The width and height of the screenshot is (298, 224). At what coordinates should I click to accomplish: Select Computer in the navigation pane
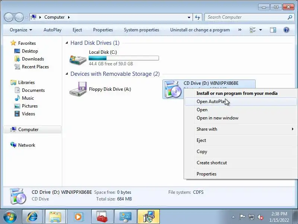pos(32,129)
